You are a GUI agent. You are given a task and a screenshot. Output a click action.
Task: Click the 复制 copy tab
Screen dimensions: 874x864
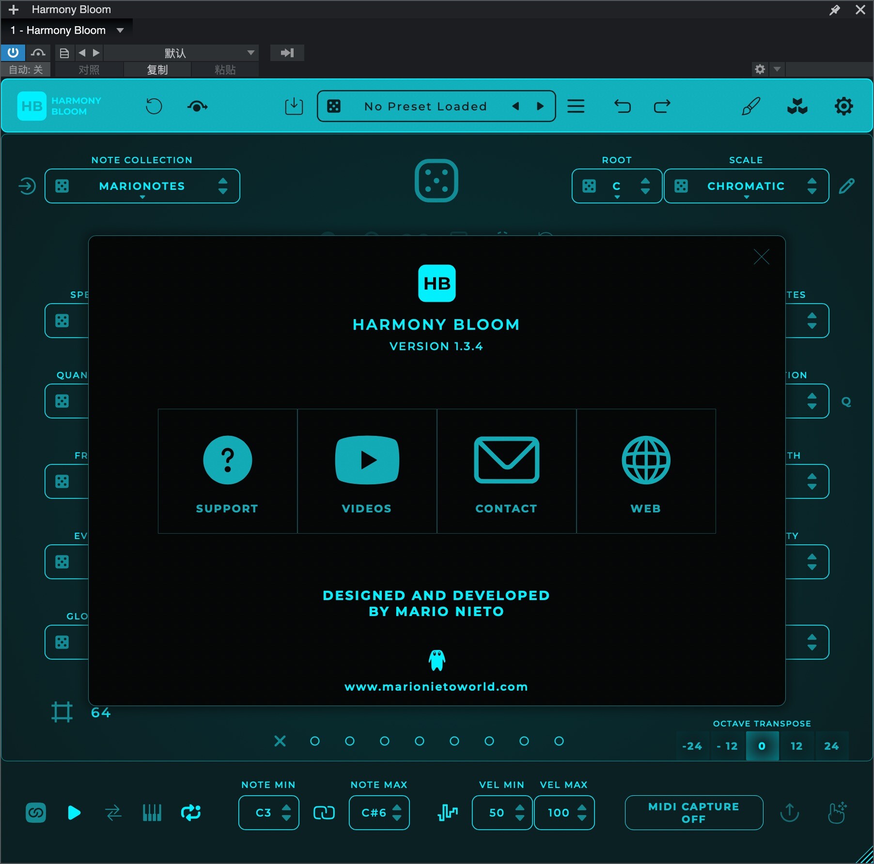click(157, 70)
